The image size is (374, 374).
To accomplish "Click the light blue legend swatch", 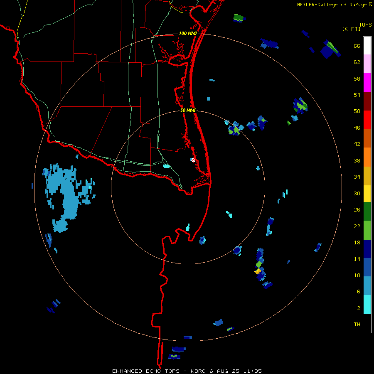I will coord(367,286).
